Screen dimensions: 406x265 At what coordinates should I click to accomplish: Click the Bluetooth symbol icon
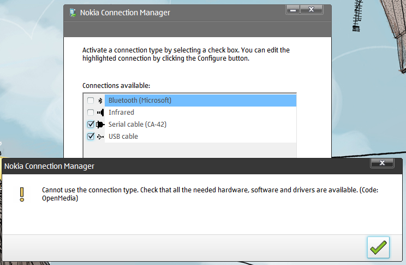(x=100, y=101)
